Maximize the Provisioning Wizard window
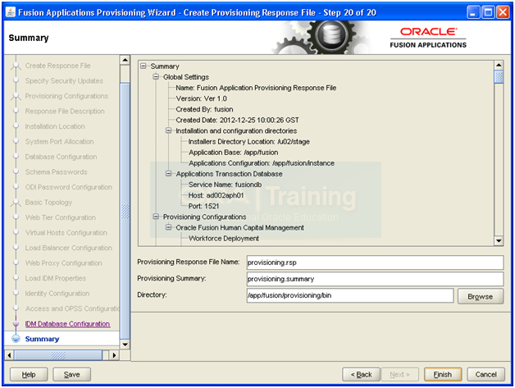 click(488, 12)
